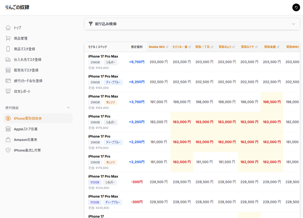Select the highlighted 198,500円 買取楽園 price cell
Image resolution: width=303 pixels, height=218 pixels.
click(x=272, y=102)
